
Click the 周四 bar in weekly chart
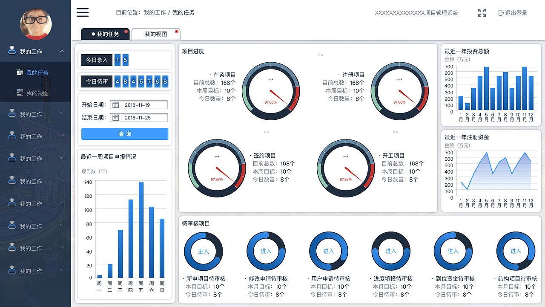click(131, 239)
